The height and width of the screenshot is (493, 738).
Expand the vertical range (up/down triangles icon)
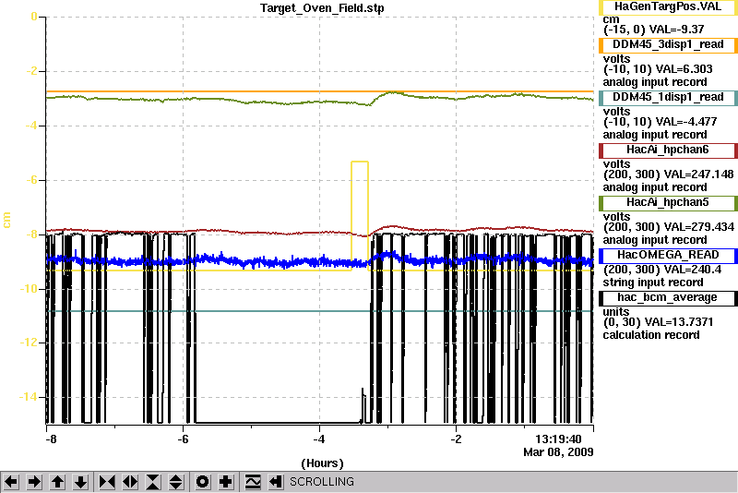click(x=176, y=482)
